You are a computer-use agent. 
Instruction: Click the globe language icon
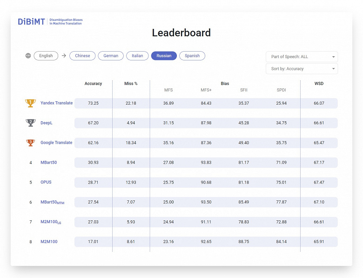click(28, 56)
